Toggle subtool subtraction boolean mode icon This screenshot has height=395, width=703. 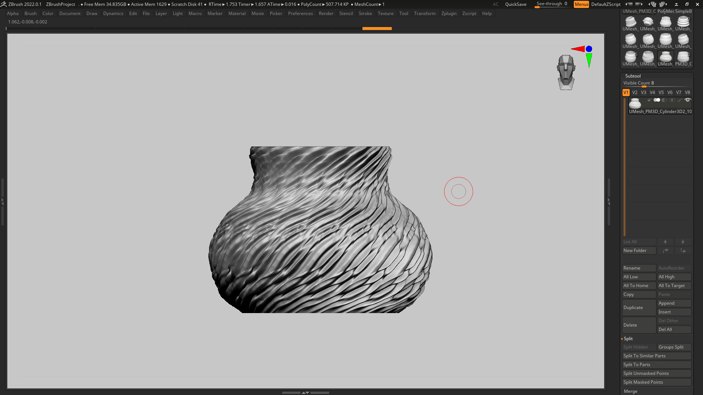tap(665, 100)
